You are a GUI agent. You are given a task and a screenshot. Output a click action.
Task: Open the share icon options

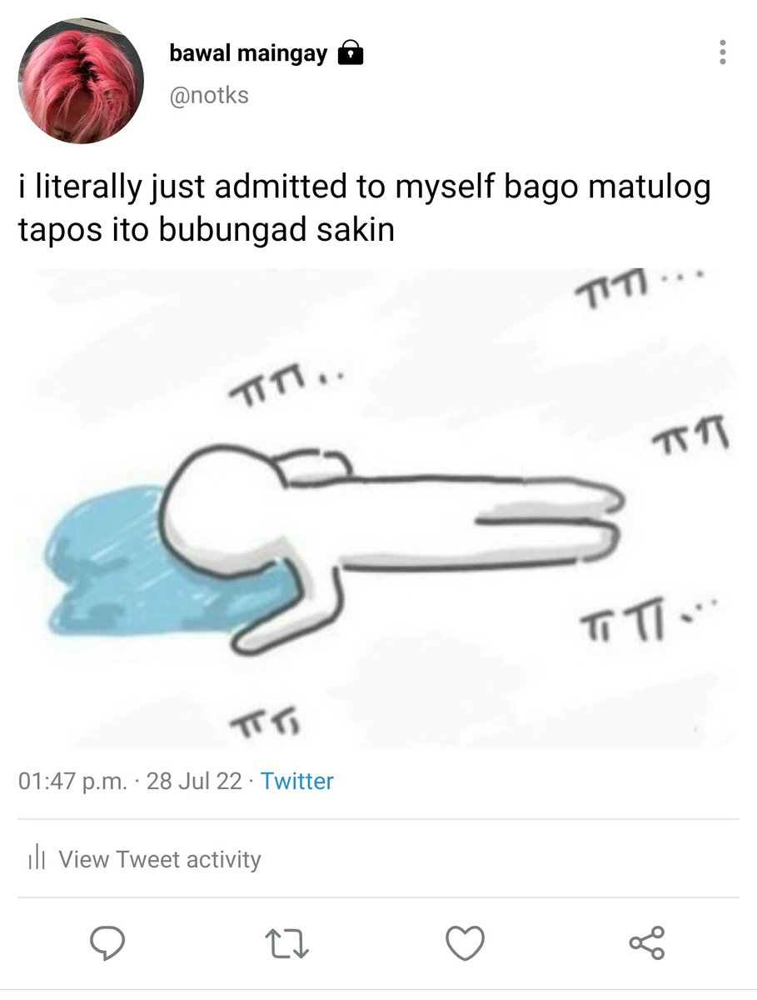(647, 943)
